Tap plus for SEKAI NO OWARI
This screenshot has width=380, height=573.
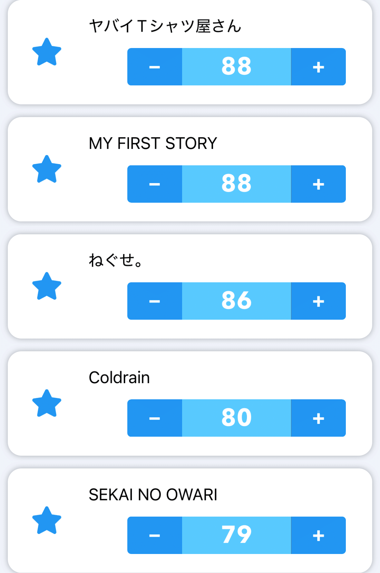(318, 535)
